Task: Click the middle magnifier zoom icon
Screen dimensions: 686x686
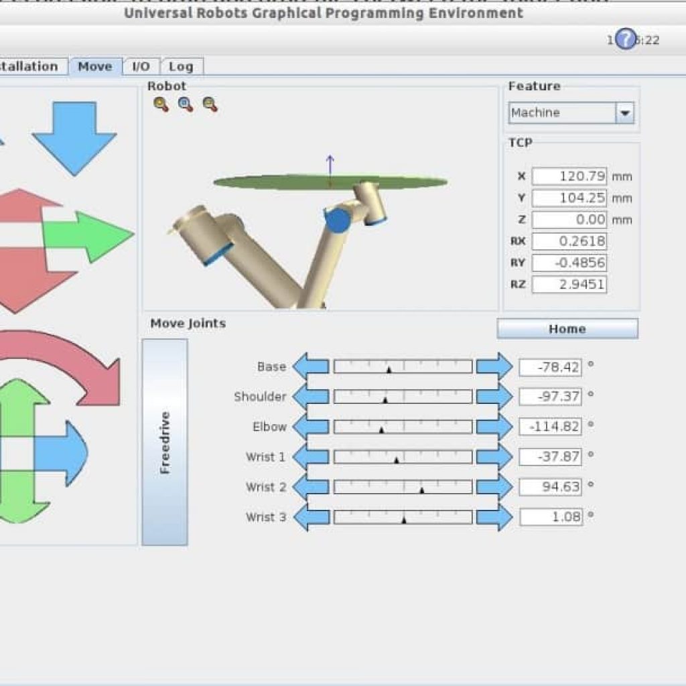Action: pyautogui.click(x=186, y=104)
